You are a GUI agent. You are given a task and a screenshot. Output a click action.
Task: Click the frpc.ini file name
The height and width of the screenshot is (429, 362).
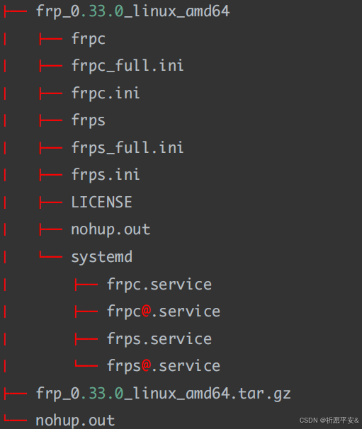[106, 93]
